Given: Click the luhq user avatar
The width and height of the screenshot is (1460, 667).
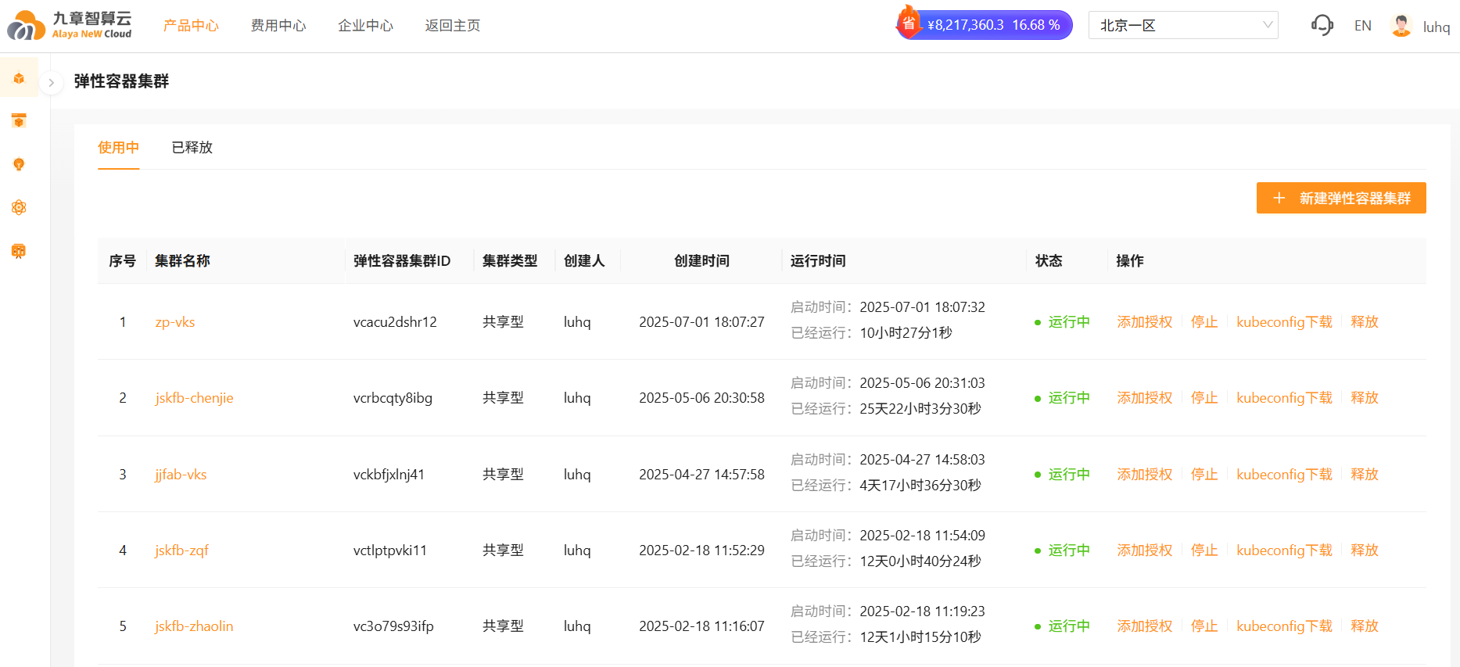Looking at the screenshot, I should click(x=1401, y=26).
